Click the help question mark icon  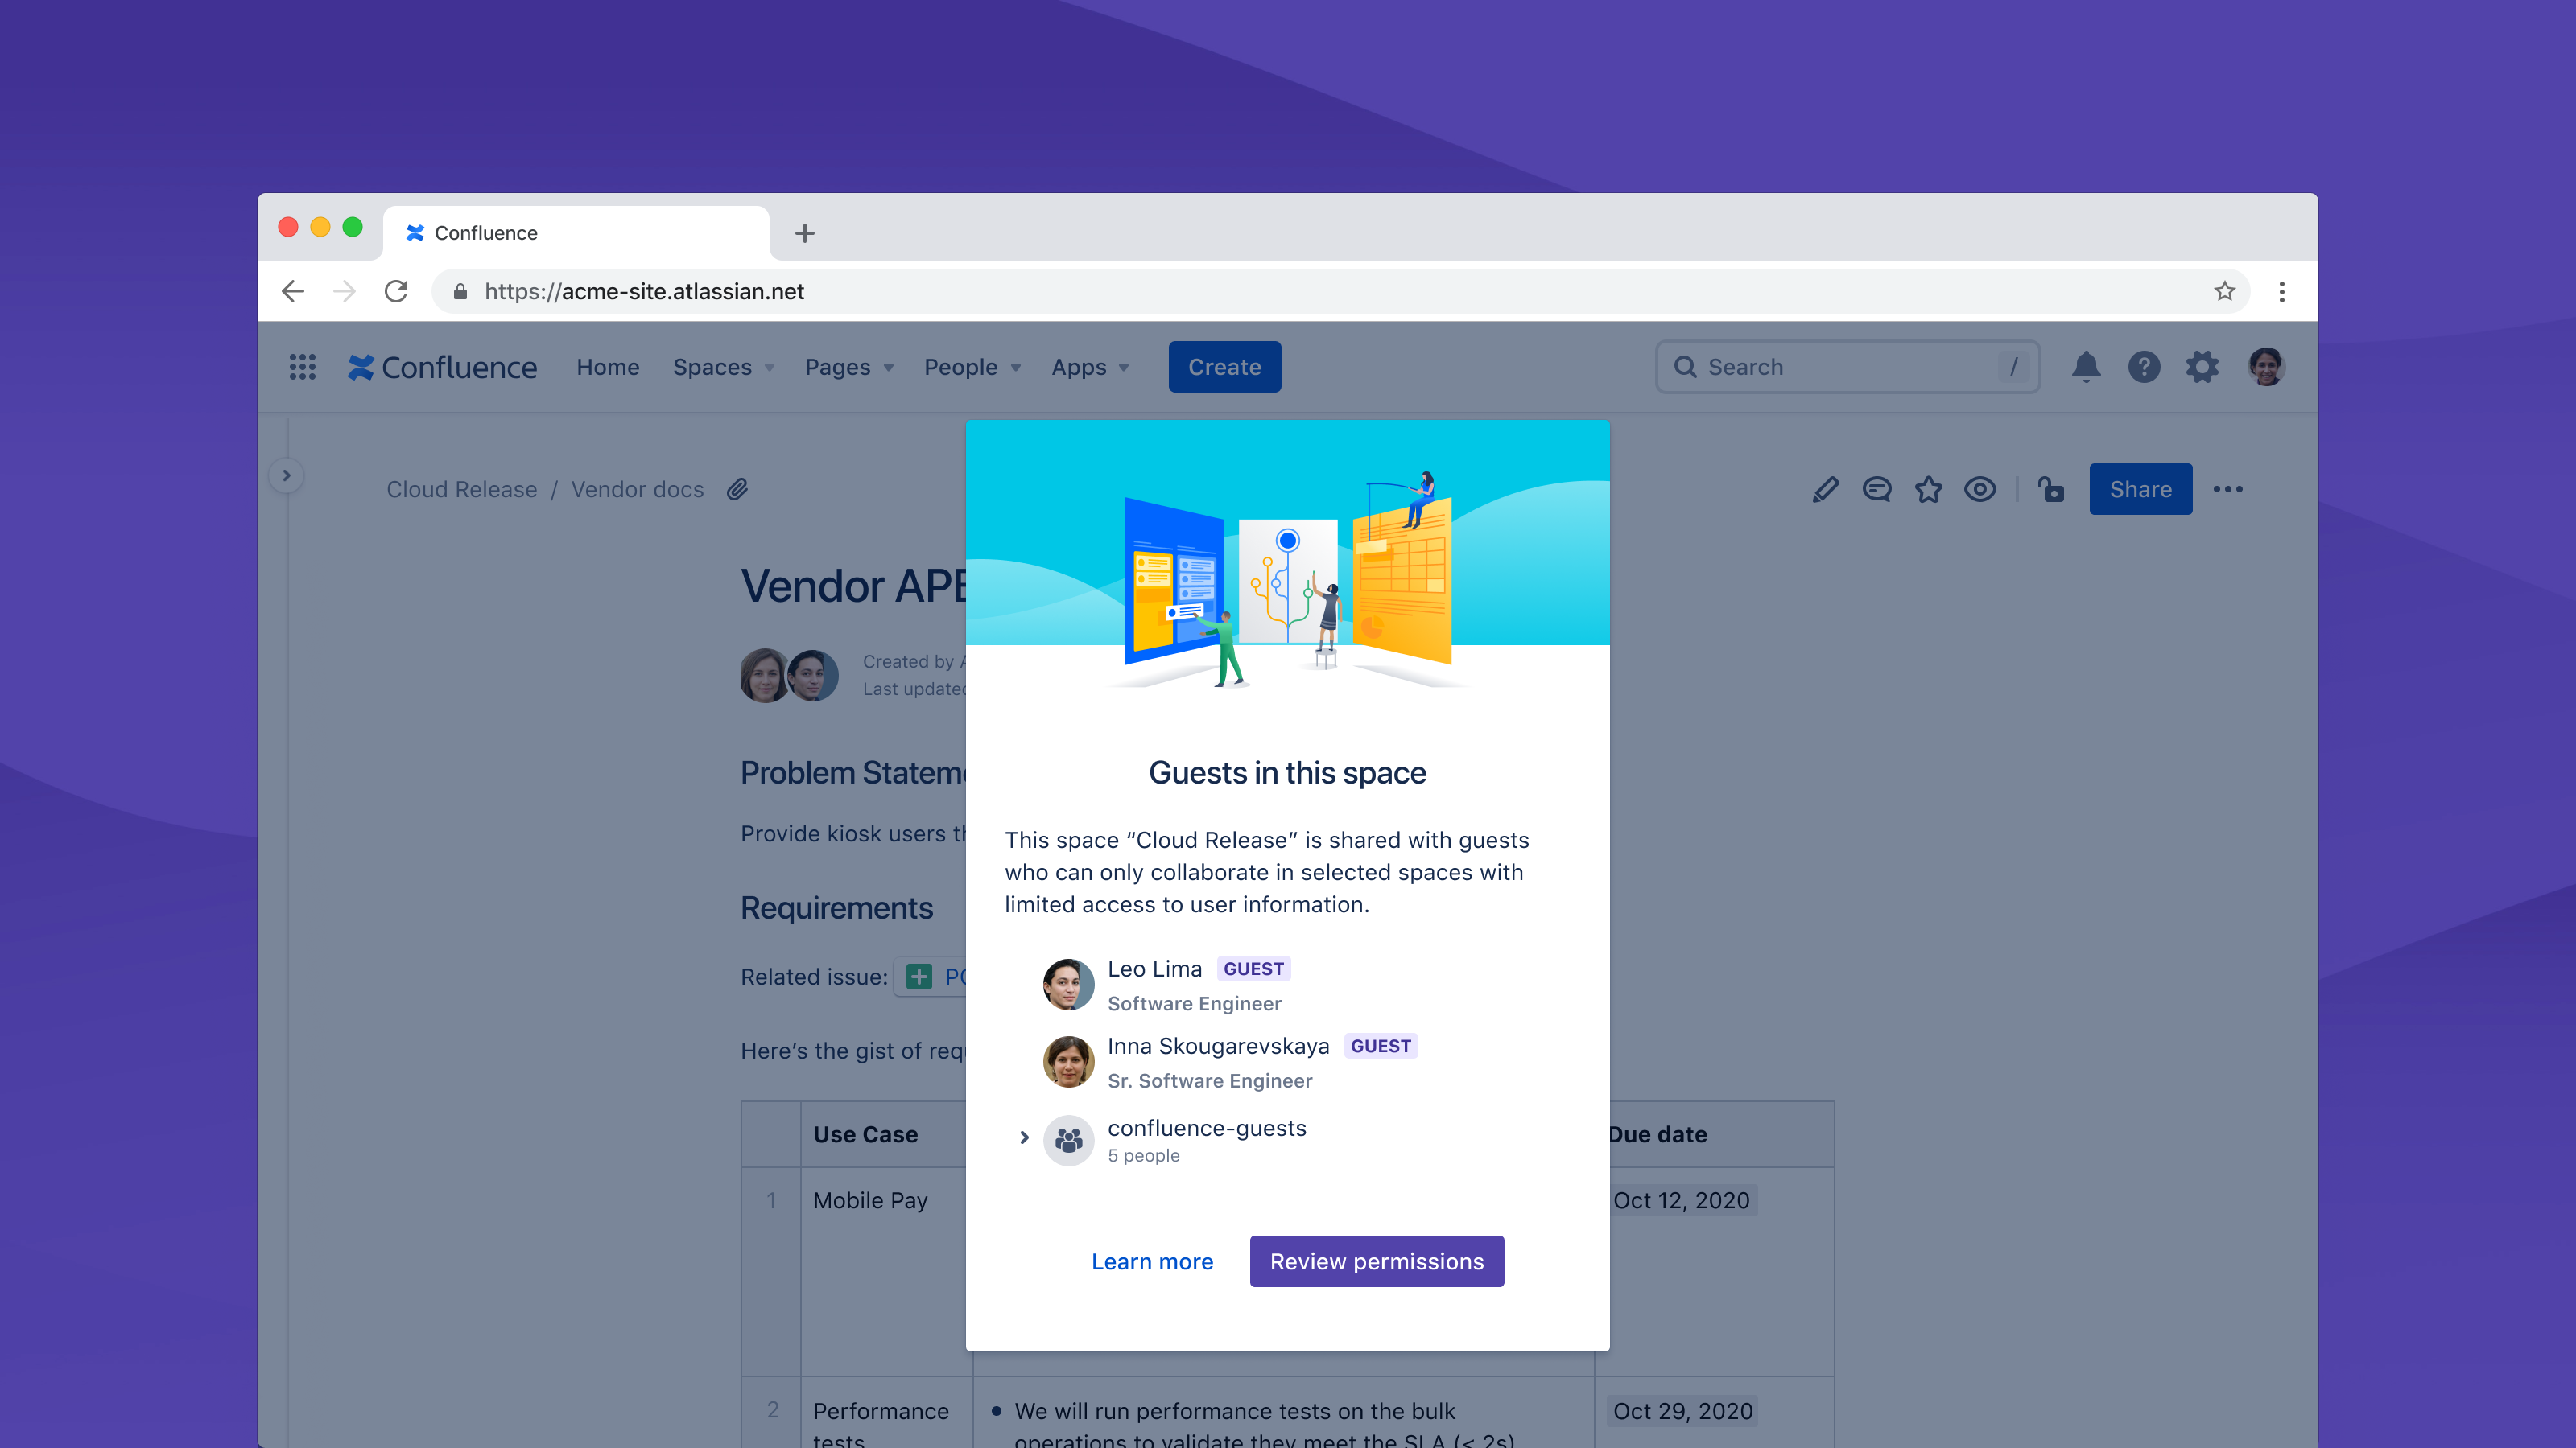click(x=2143, y=366)
